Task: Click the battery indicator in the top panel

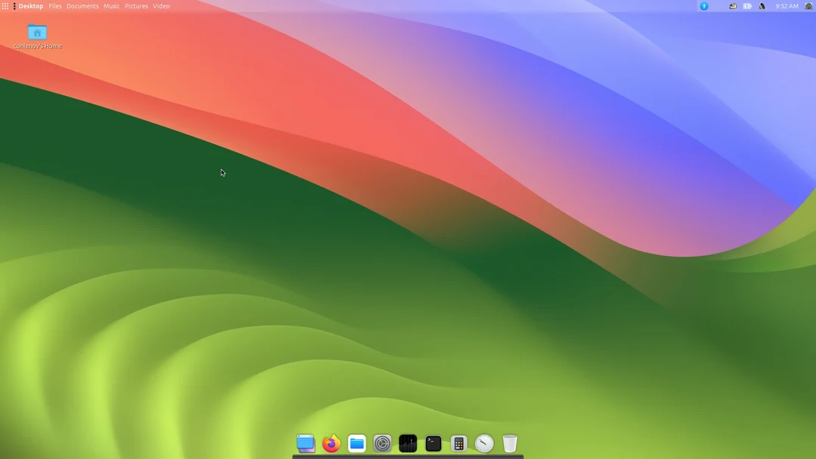Action: (747, 5)
